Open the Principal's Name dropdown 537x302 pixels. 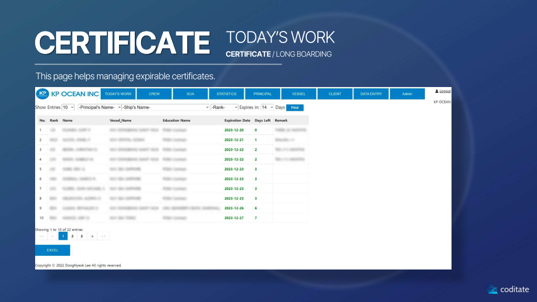click(99, 107)
